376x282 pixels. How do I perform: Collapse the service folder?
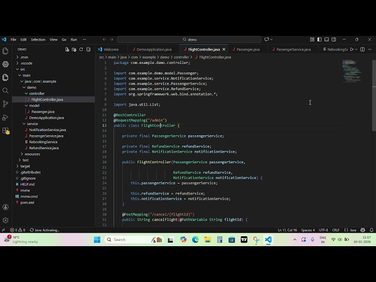point(32,124)
